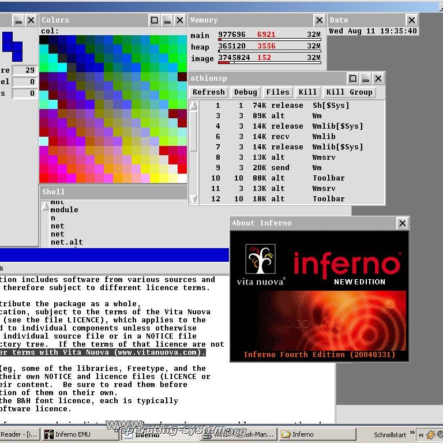Select process 3 Wm 89K row

[x=291, y=116]
